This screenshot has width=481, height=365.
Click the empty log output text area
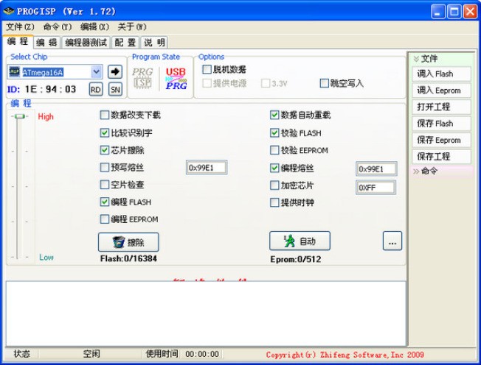(x=206, y=313)
